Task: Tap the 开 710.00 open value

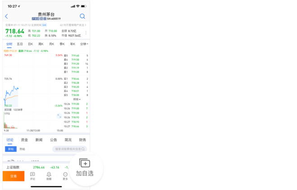Action: click(51, 31)
